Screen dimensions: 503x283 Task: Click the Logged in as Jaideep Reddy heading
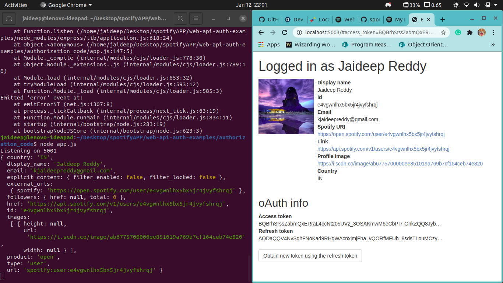coord(342,66)
